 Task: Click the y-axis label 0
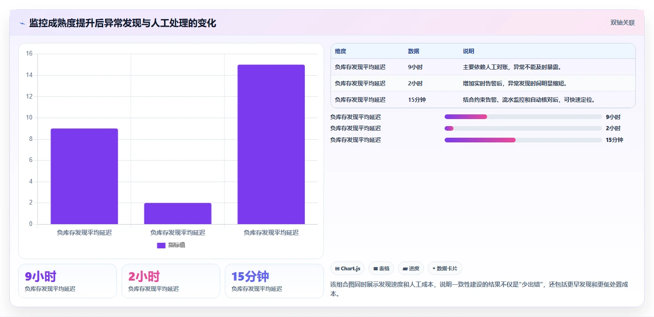point(31,224)
